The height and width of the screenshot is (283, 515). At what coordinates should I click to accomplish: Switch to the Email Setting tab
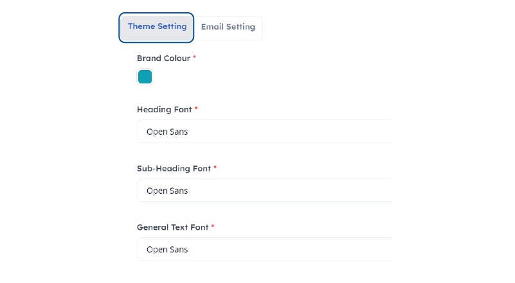coord(228,27)
